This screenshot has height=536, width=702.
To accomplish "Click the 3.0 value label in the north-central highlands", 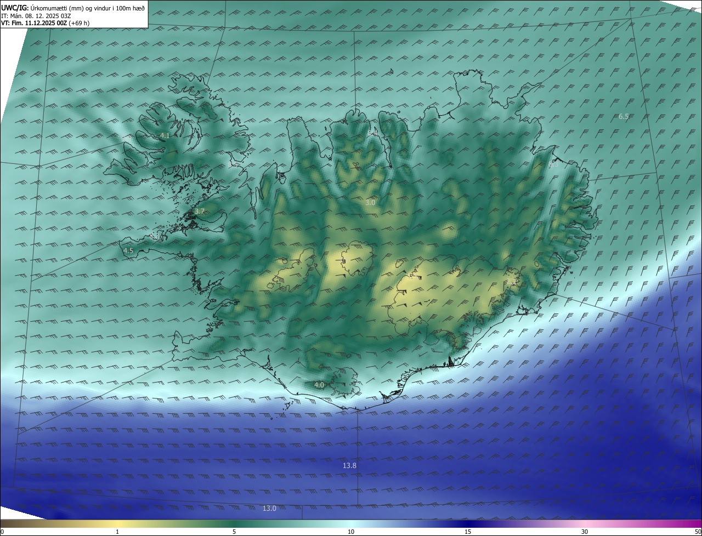I will pyautogui.click(x=370, y=202).
